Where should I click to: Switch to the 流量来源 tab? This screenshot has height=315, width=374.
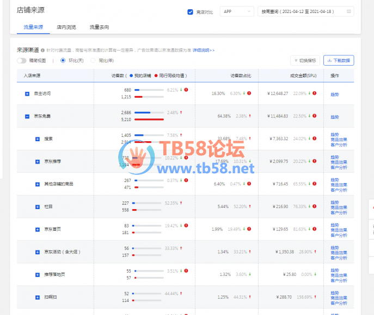click(x=33, y=27)
